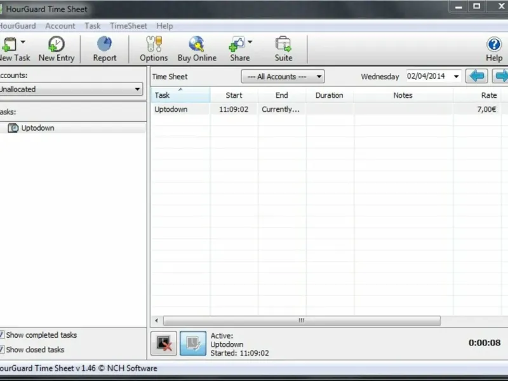Sort by the Start column header

pos(234,95)
